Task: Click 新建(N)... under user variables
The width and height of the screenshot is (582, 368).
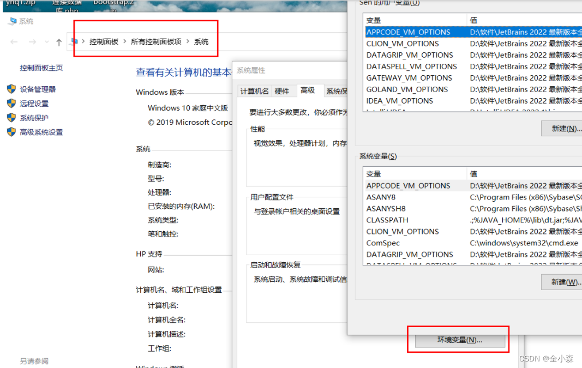Action: 562,128
